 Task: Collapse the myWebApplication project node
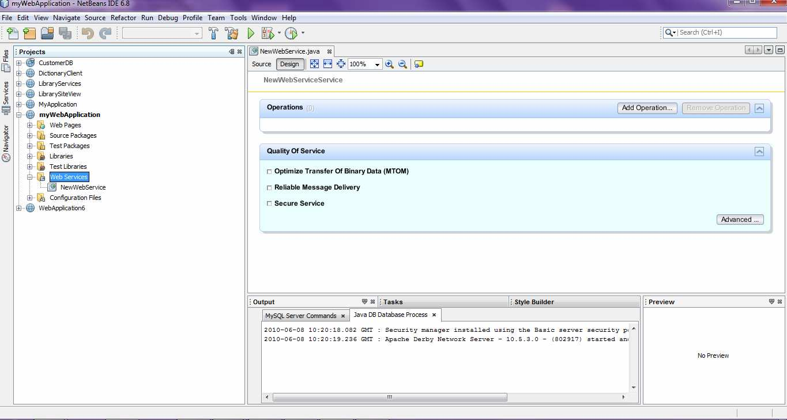tap(19, 115)
